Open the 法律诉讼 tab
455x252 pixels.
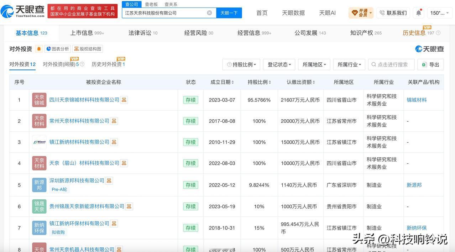143,33
